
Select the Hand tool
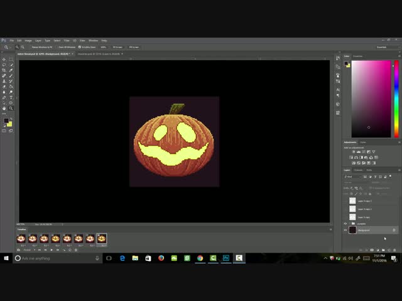click(x=4, y=108)
